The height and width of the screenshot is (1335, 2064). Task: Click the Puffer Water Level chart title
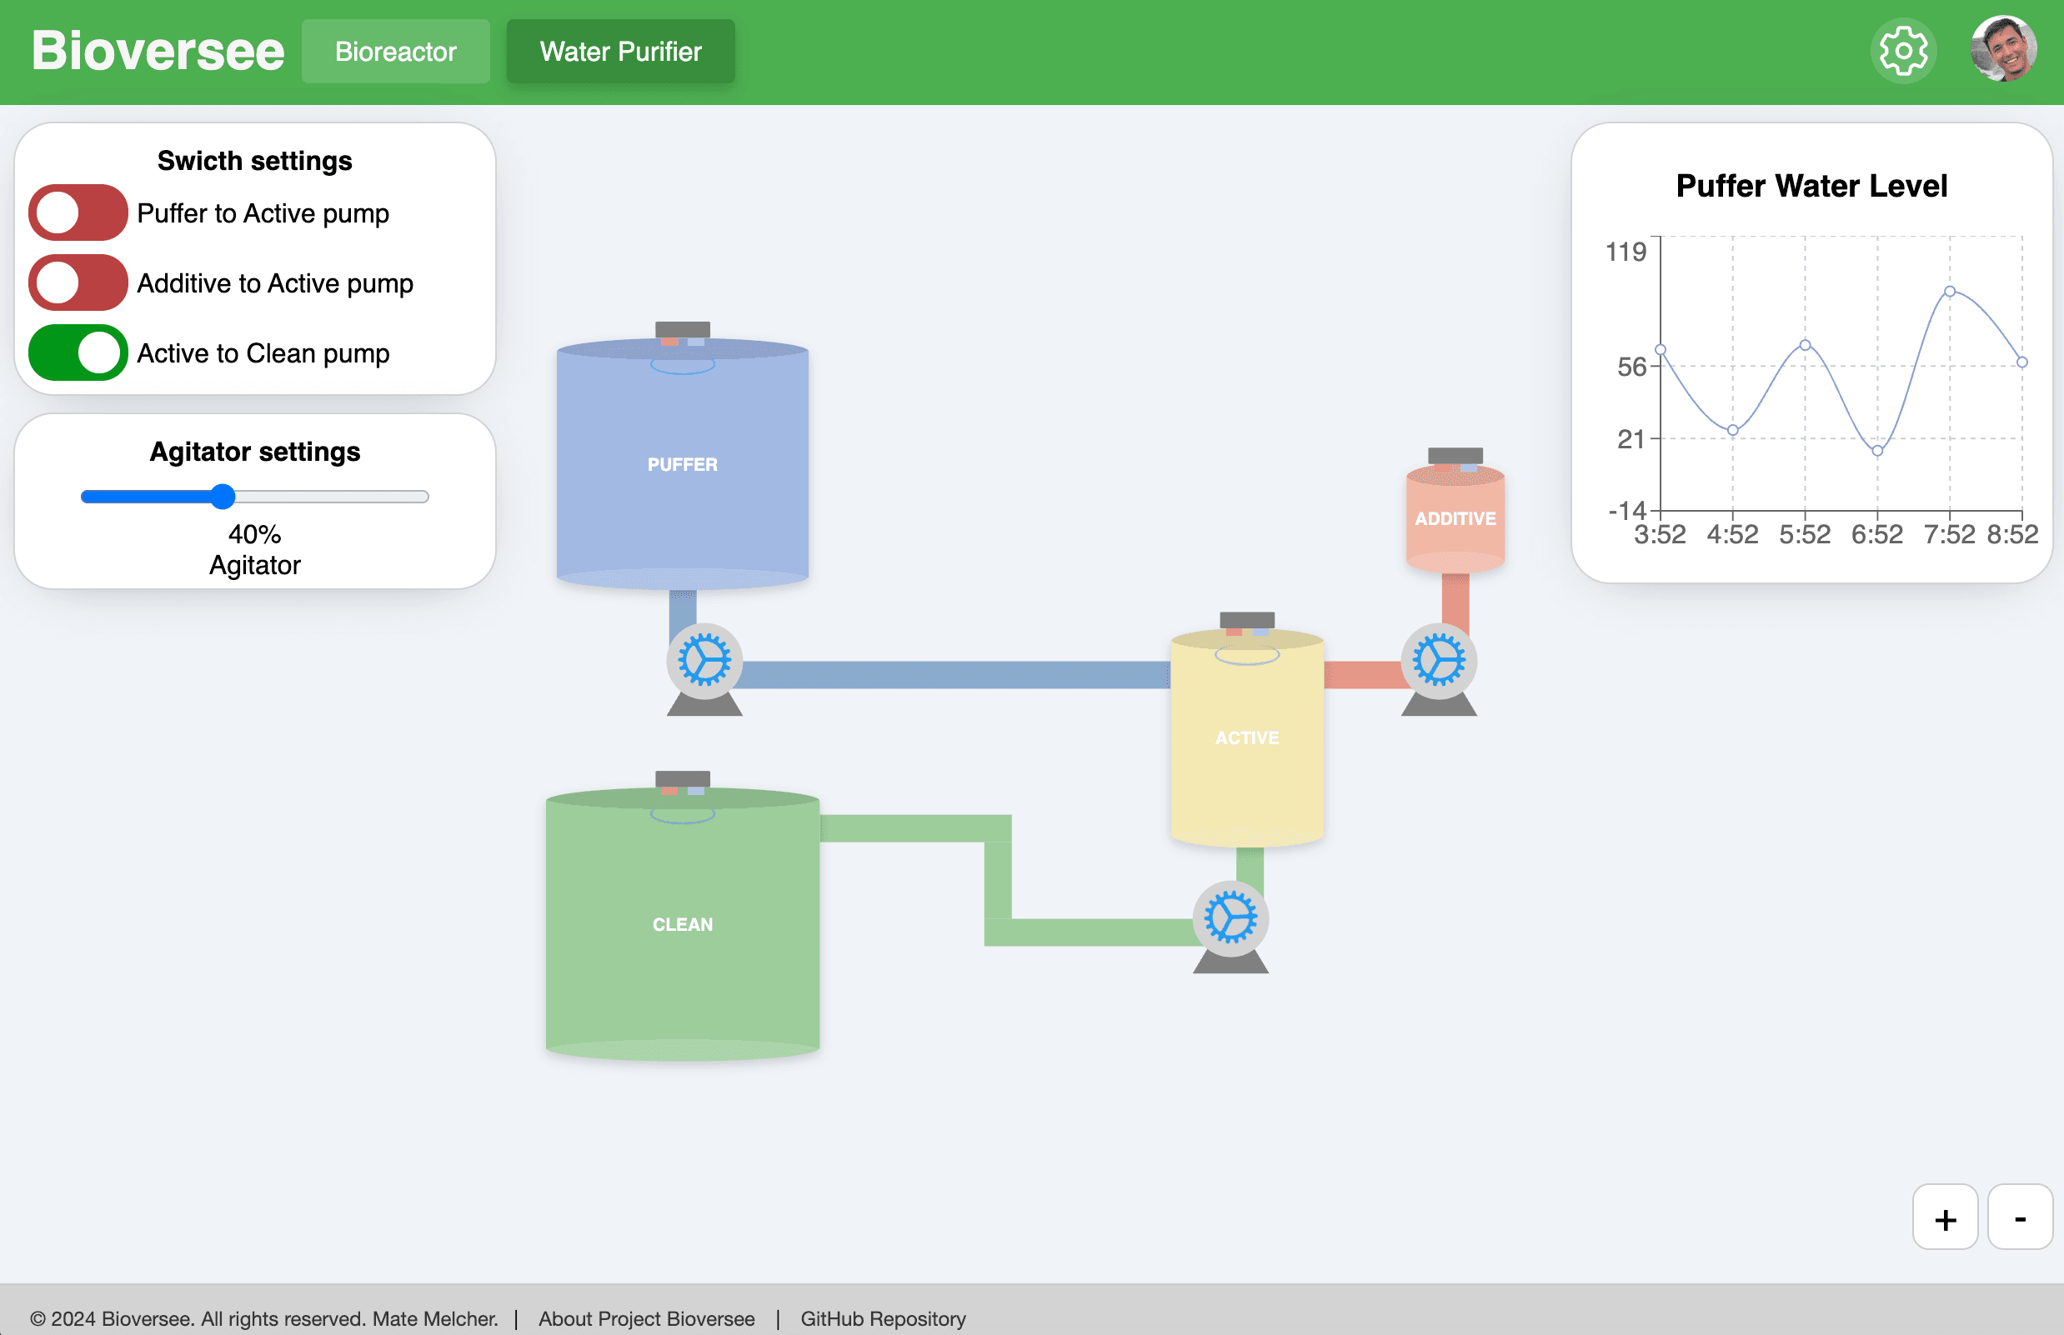[x=1811, y=186]
